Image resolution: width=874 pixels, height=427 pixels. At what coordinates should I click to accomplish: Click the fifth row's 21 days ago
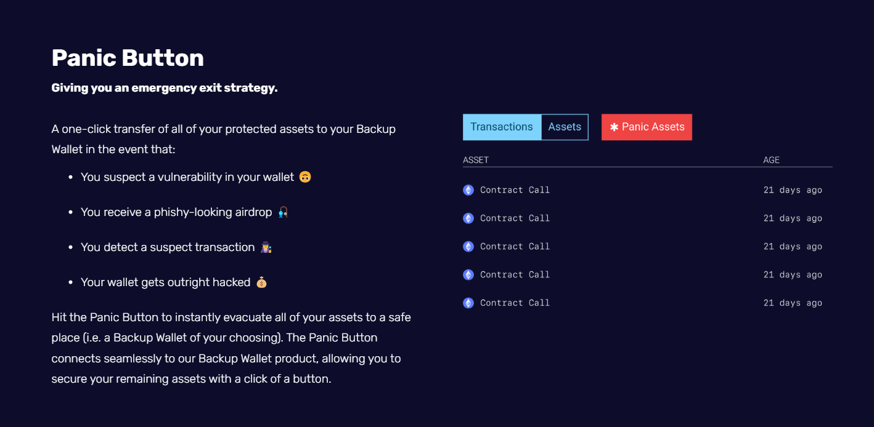point(793,303)
